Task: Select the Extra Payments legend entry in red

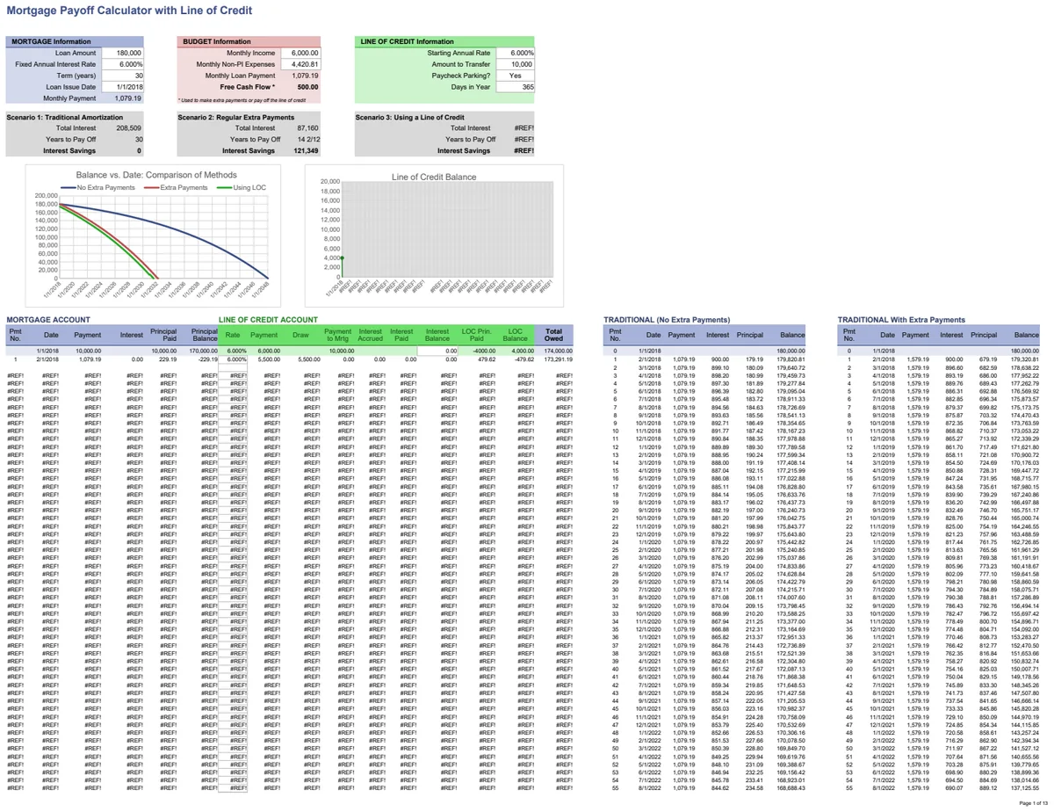Action: [176, 187]
